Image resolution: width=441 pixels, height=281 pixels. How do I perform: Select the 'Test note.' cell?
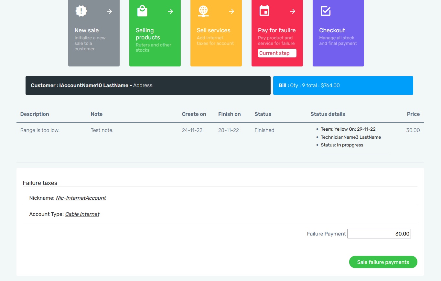[x=102, y=130]
